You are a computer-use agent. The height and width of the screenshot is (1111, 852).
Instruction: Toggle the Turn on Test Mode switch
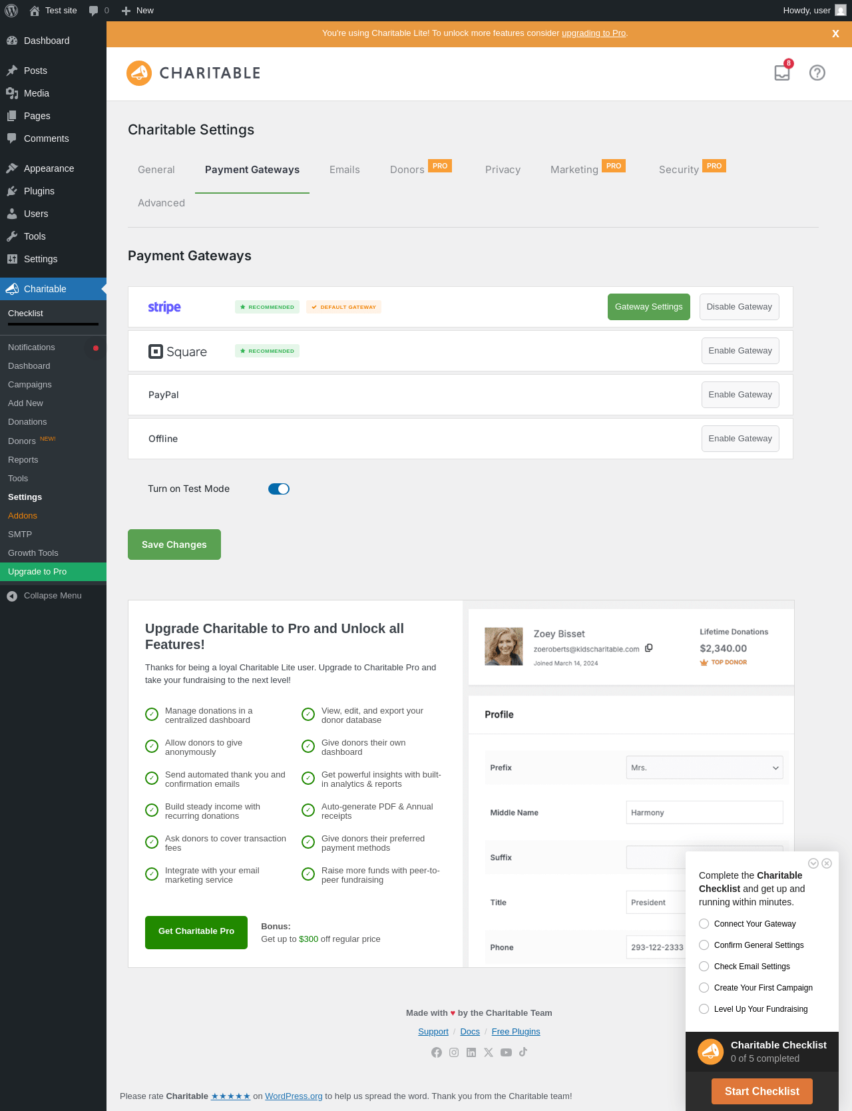click(x=279, y=489)
